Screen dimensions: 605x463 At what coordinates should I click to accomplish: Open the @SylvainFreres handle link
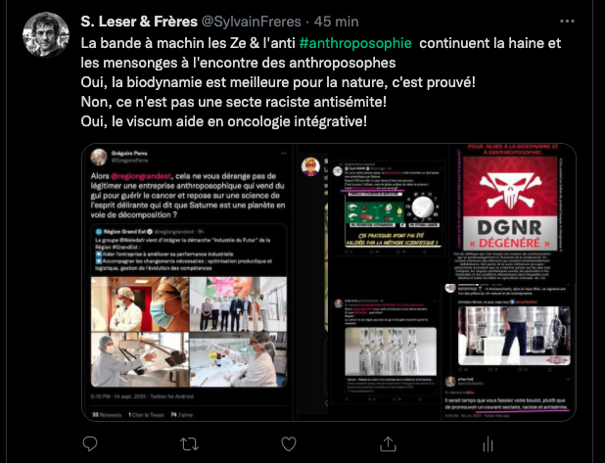pyautogui.click(x=252, y=22)
